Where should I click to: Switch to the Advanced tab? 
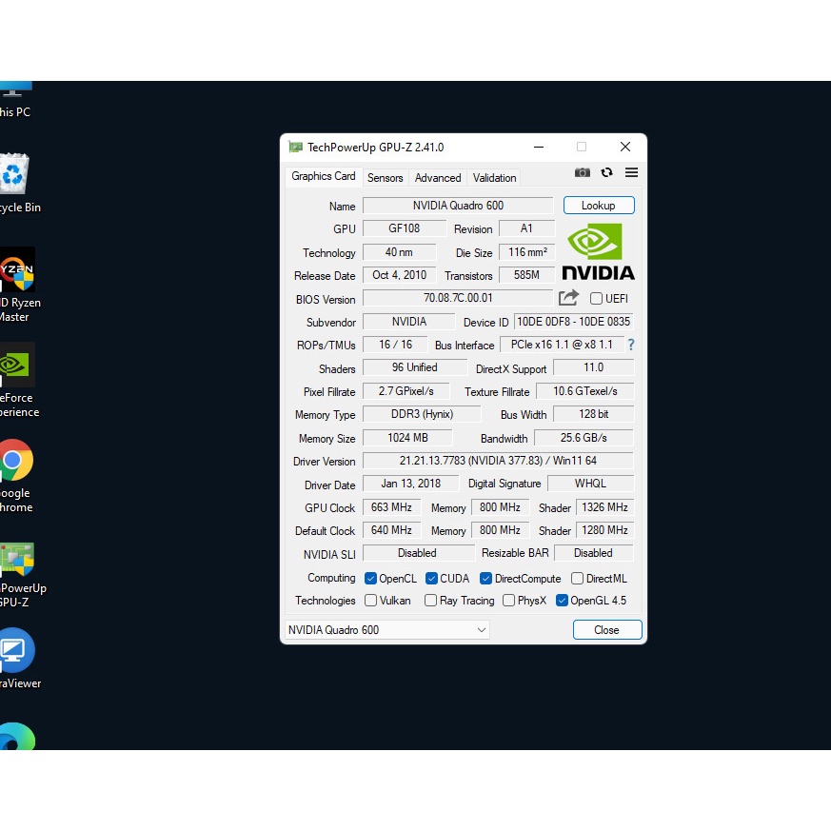tap(438, 178)
